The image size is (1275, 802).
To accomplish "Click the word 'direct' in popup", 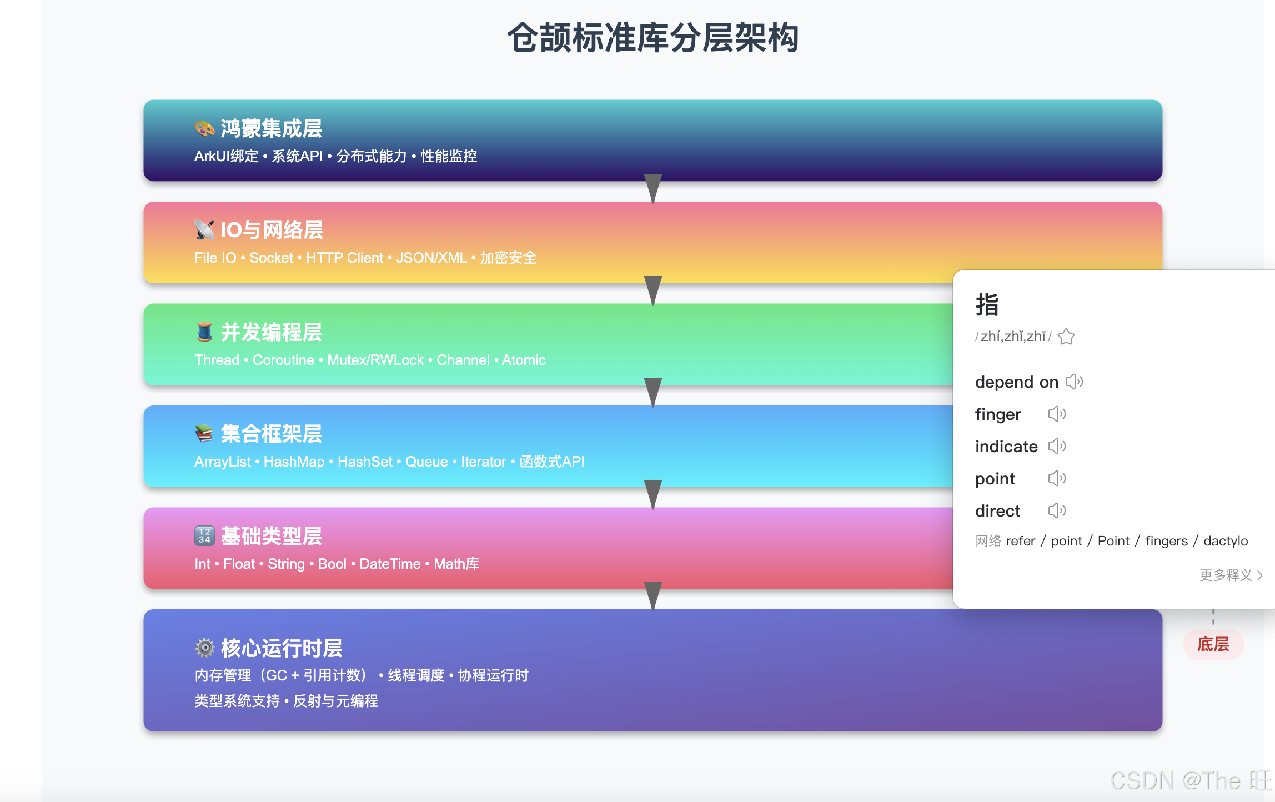I will click(997, 510).
